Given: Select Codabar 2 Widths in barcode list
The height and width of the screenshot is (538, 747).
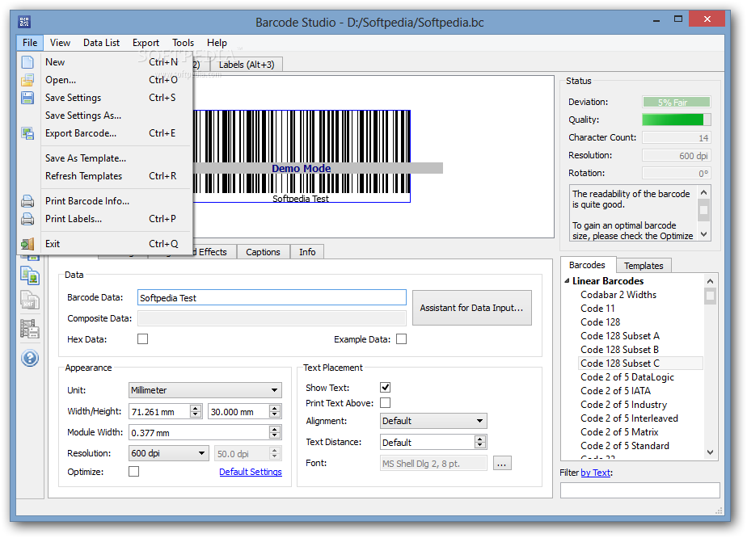Looking at the screenshot, I should click(x=618, y=295).
